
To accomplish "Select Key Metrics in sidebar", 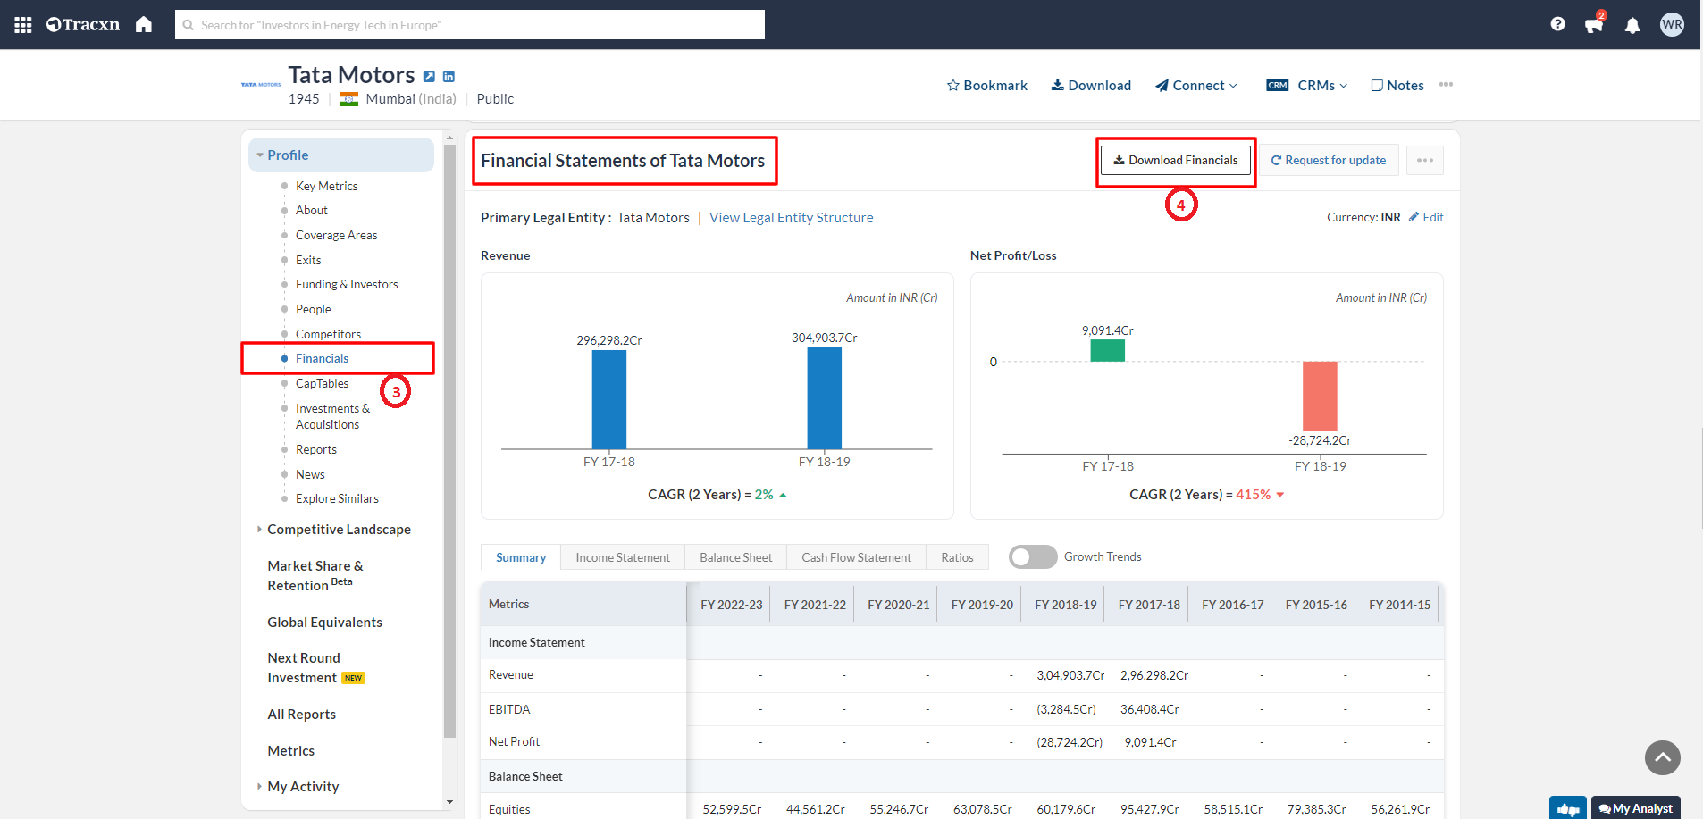I will (x=326, y=186).
